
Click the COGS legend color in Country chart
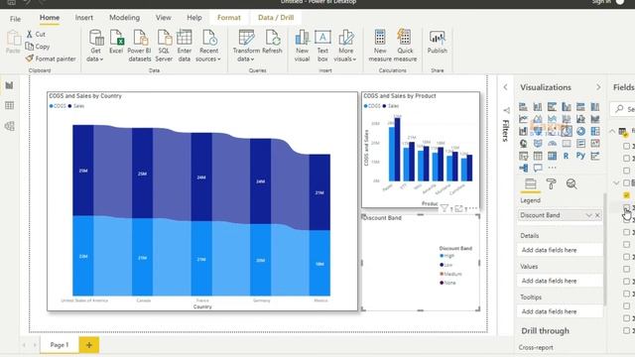click(x=52, y=106)
